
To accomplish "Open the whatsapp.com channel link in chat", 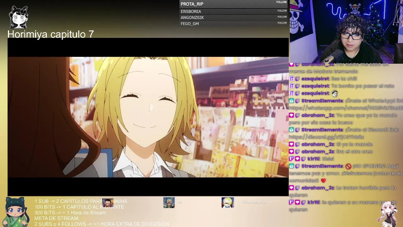I will tap(346, 108).
